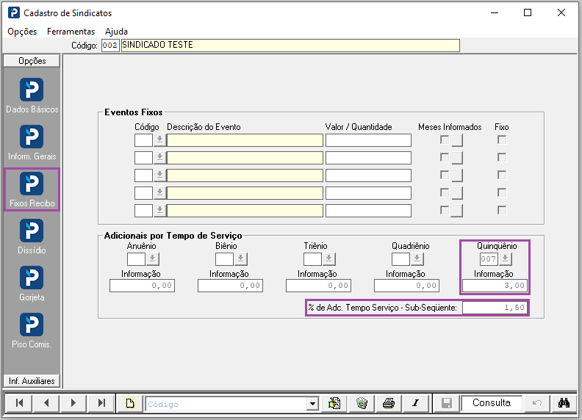Click the % de Adc. Tempo Serviço Sub-Seqüente field
582x420 pixels.
click(495, 308)
